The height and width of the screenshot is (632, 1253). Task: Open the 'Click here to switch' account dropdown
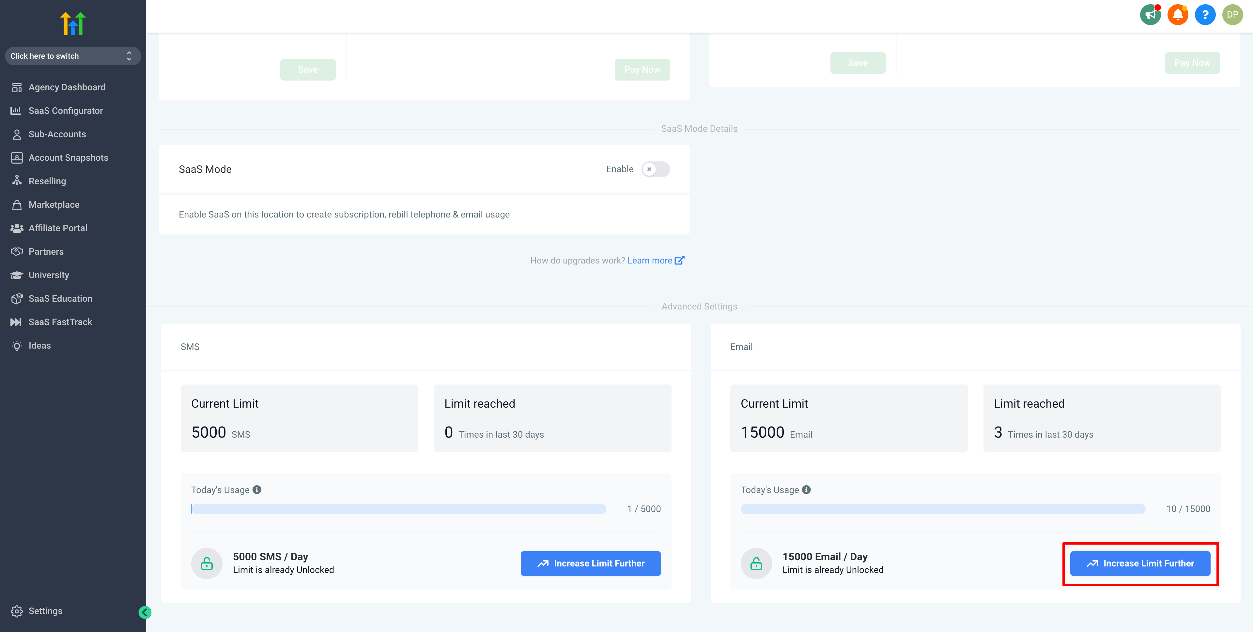click(x=72, y=56)
